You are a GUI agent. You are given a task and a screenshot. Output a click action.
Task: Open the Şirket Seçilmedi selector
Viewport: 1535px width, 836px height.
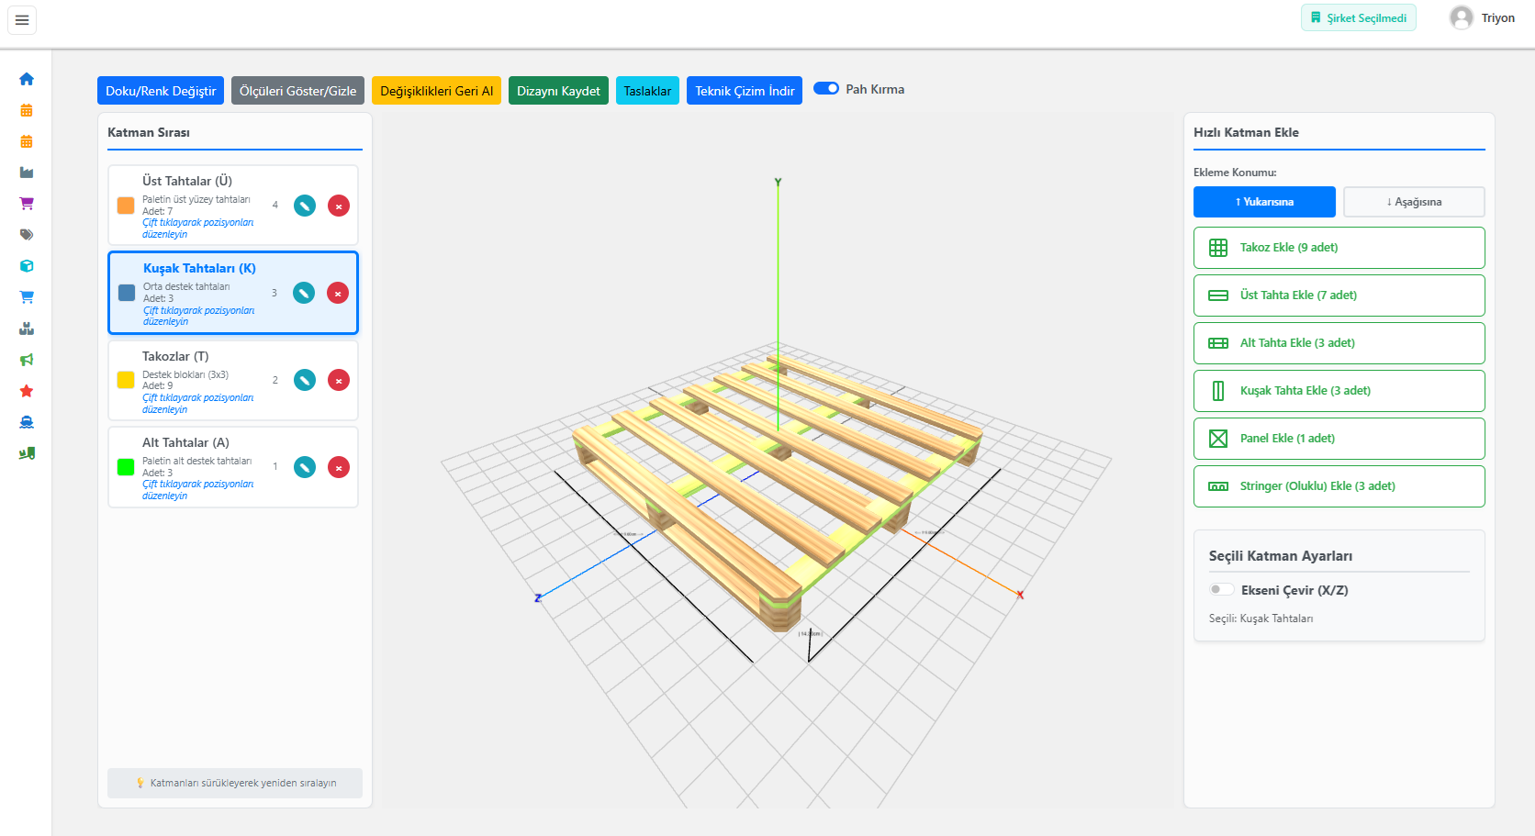1358,17
